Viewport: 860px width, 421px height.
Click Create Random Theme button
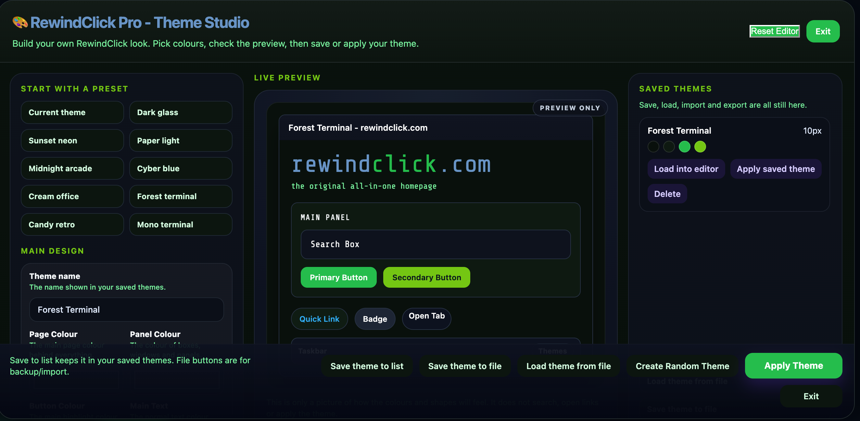682,366
